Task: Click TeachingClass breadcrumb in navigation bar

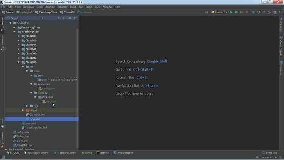Action: click(46, 12)
